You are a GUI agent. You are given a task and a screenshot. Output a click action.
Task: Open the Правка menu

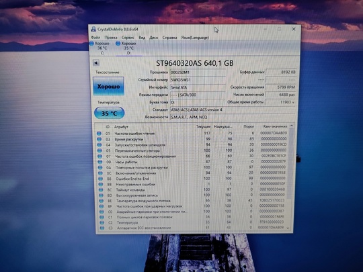coord(111,37)
